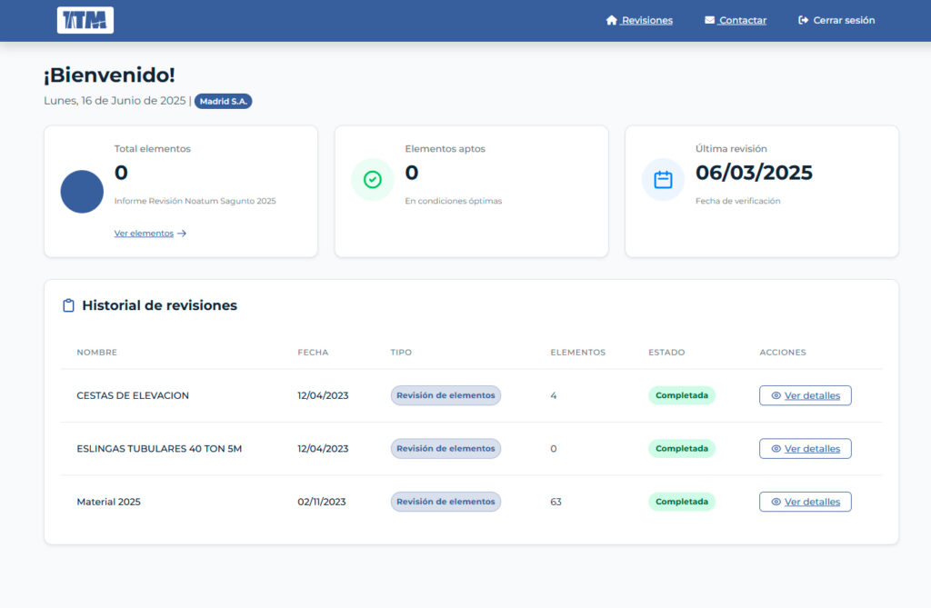Screen dimensions: 931x608
Task: Click Revisión de elementos tag for CESTAS DE ELEVACION
Action: click(x=445, y=395)
